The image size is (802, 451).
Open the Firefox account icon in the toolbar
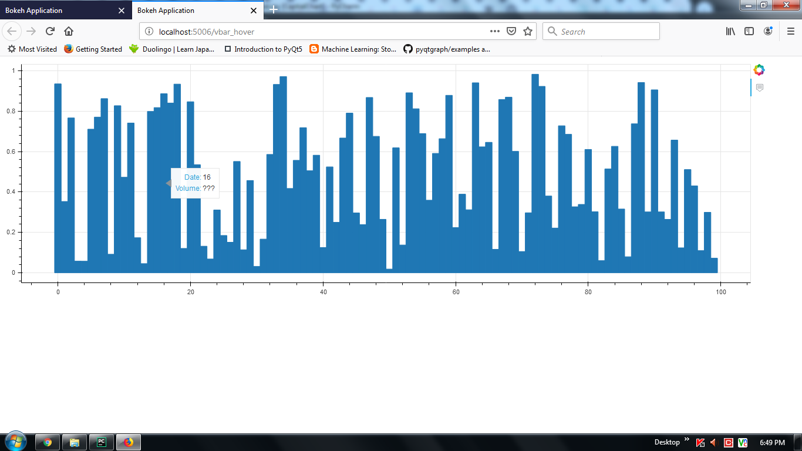[768, 31]
